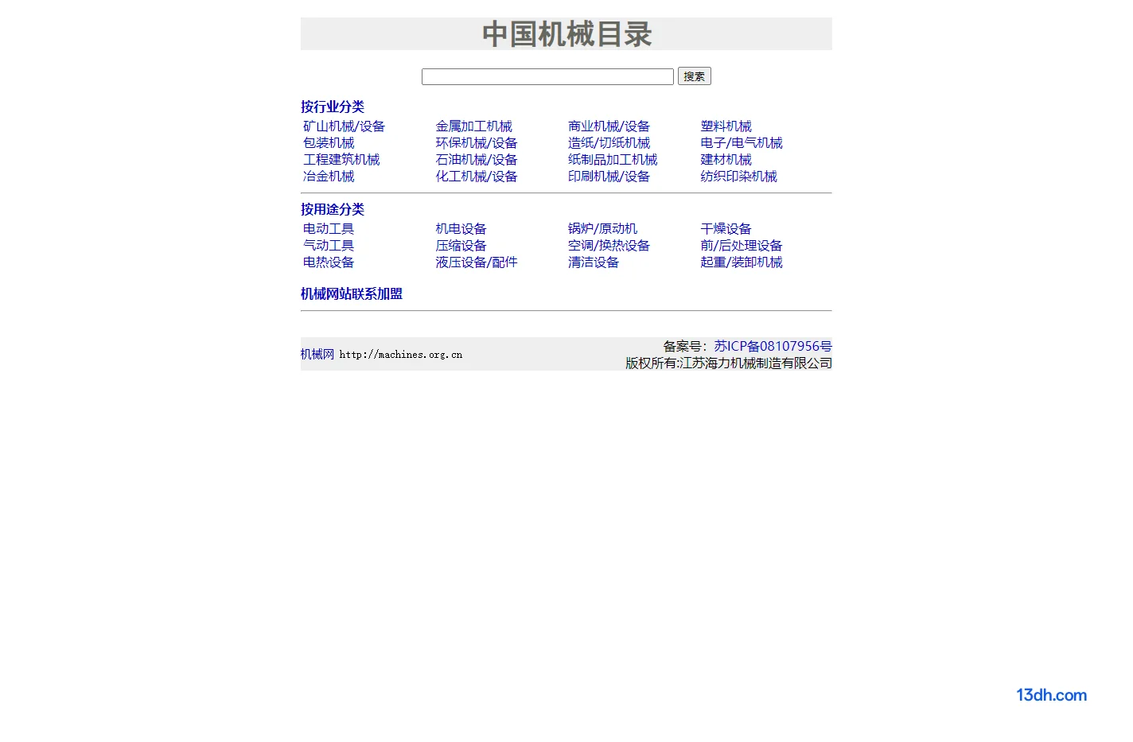Screen dimensions: 1133x742
Task: Open 纸制品加工机械 category
Action: coord(613,160)
